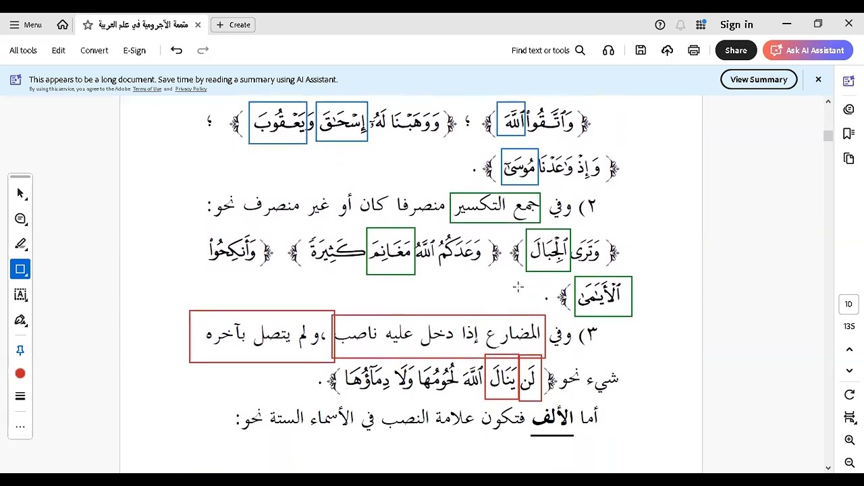Click the scrollbar down arrow
The height and width of the screenshot is (486, 864).
(x=828, y=468)
